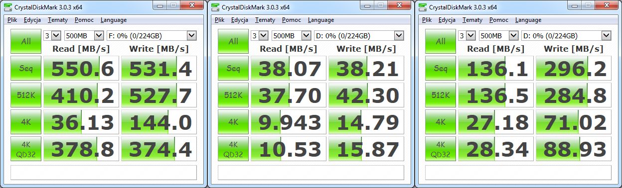Screen dimensions: 622x188
Task: Run All tests in the F: drive window
Action: pyautogui.click(x=26, y=41)
